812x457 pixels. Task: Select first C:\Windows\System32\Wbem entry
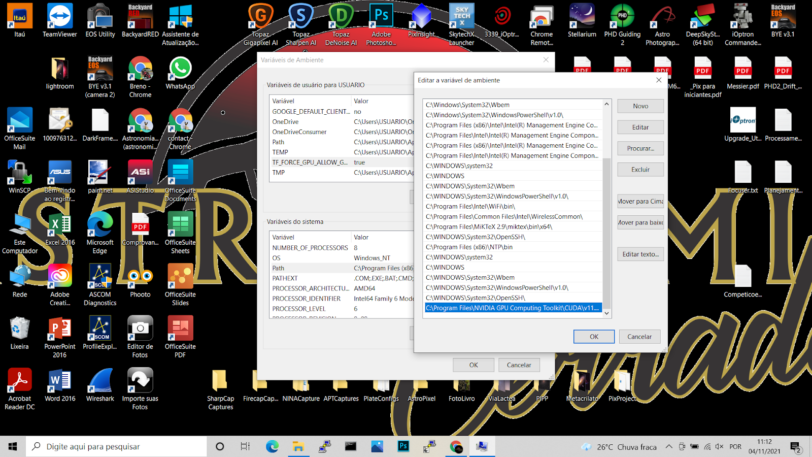(x=513, y=105)
